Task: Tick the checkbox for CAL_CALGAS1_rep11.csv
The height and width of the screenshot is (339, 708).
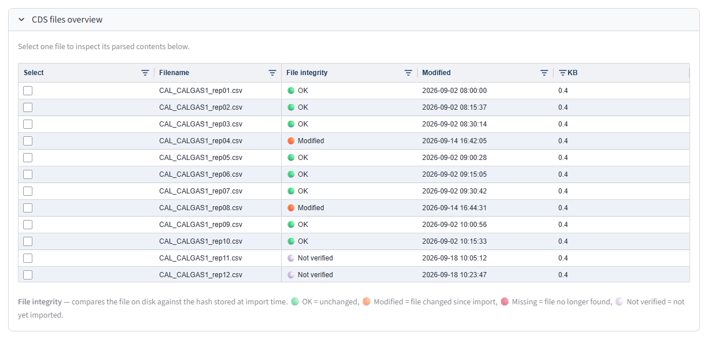Action: 28,258
